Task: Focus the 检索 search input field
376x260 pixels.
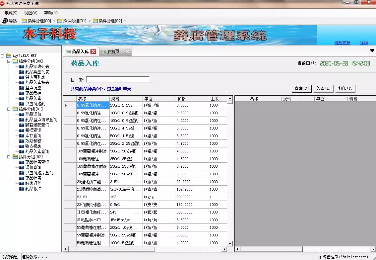Action: 118,80
